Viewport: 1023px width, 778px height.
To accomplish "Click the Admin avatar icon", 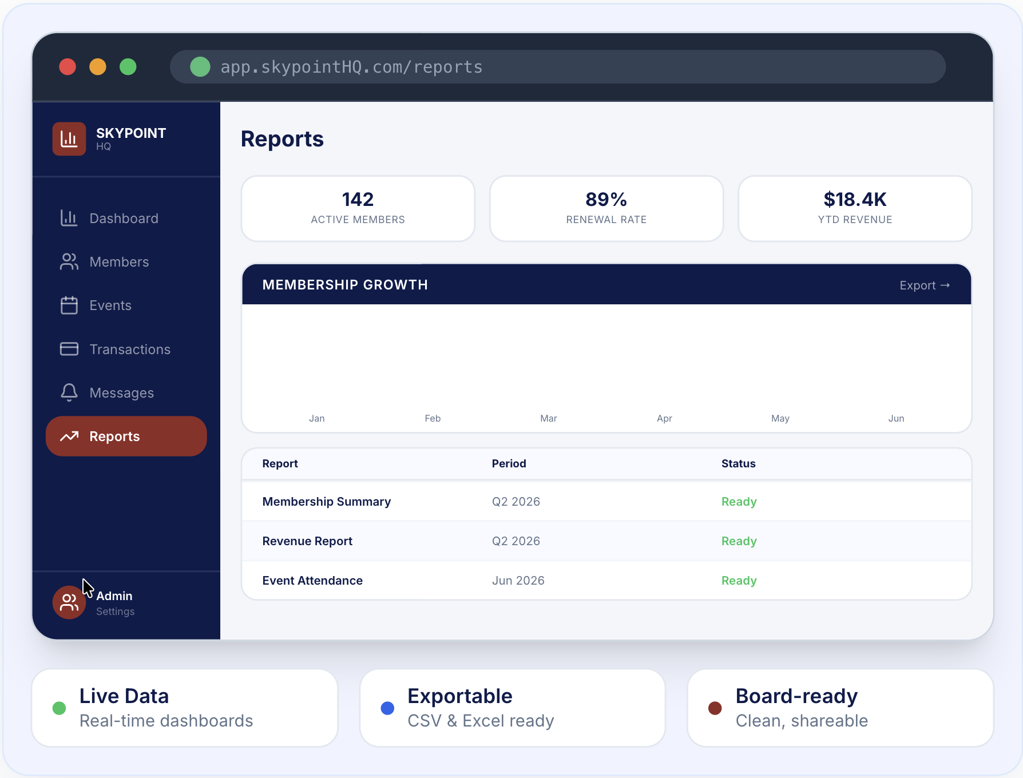I will pyautogui.click(x=69, y=602).
